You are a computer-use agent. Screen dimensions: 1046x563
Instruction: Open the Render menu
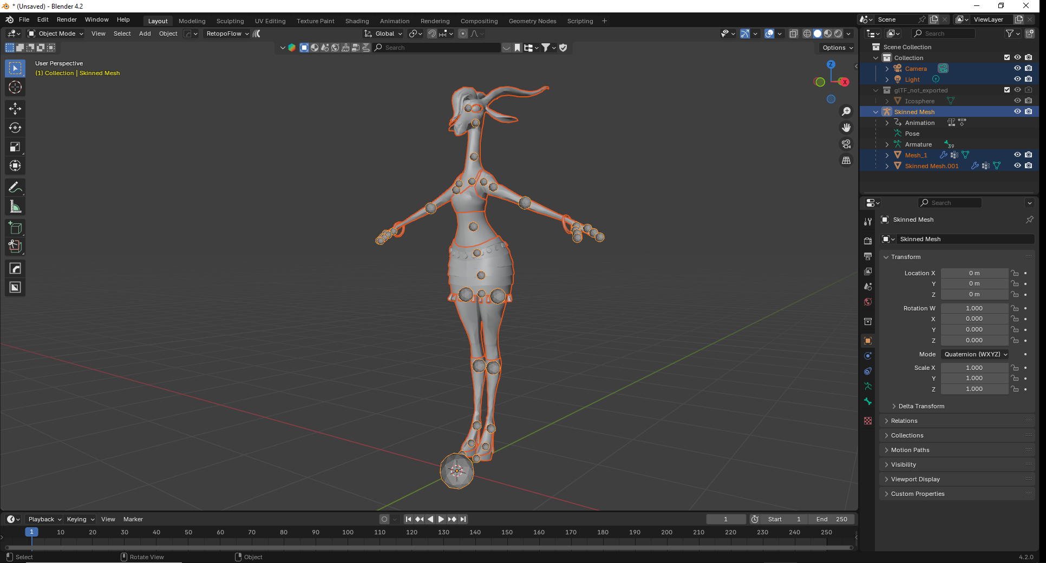click(67, 19)
